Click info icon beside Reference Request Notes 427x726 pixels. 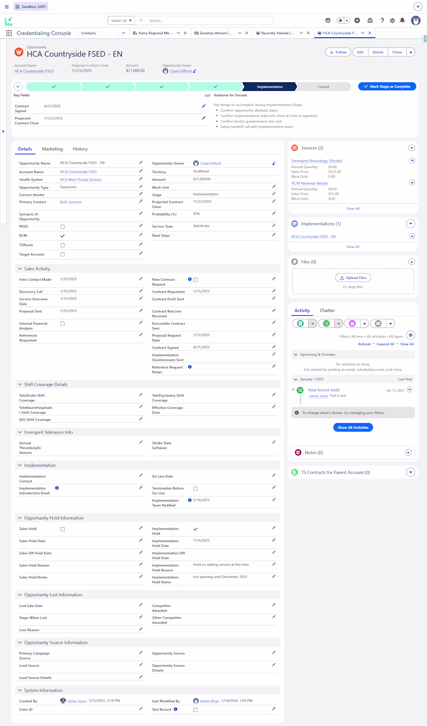pyautogui.click(x=190, y=367)
